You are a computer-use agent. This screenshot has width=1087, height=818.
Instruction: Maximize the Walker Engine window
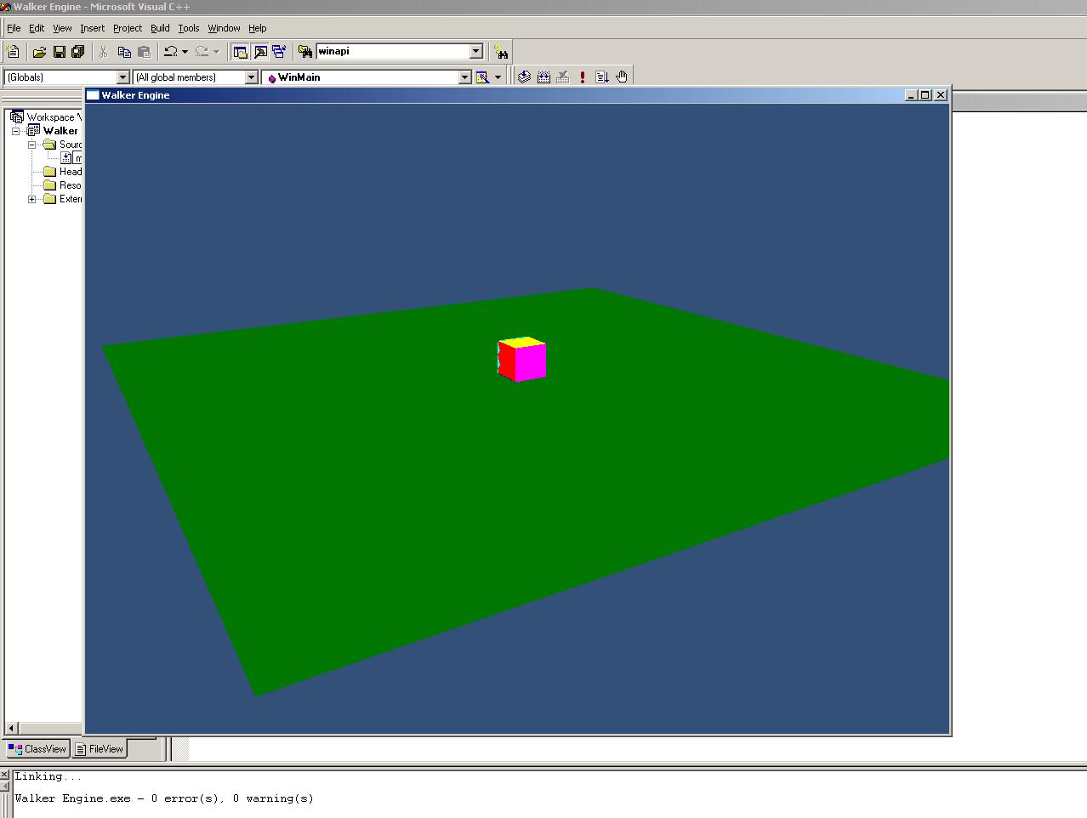[x=926, y=95]
